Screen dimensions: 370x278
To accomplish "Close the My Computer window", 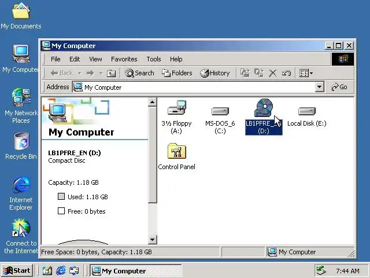I will [349, 45].
